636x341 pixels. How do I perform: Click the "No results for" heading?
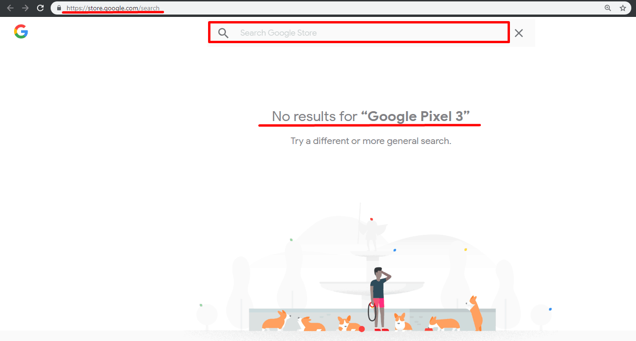click(x=371, y=116)
